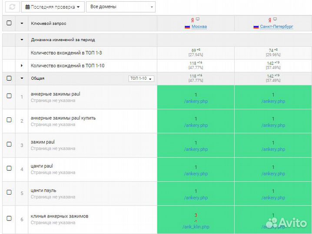312x234 pixels.
Task: Click the calendar icon in Последняя проверка
Action: [28, 7]
